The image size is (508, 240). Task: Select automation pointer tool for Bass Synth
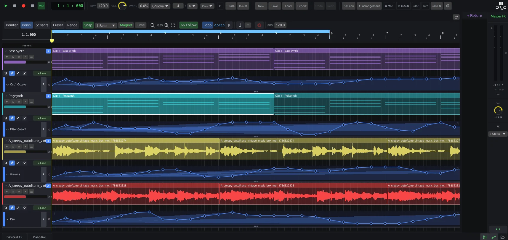(6, 73)
